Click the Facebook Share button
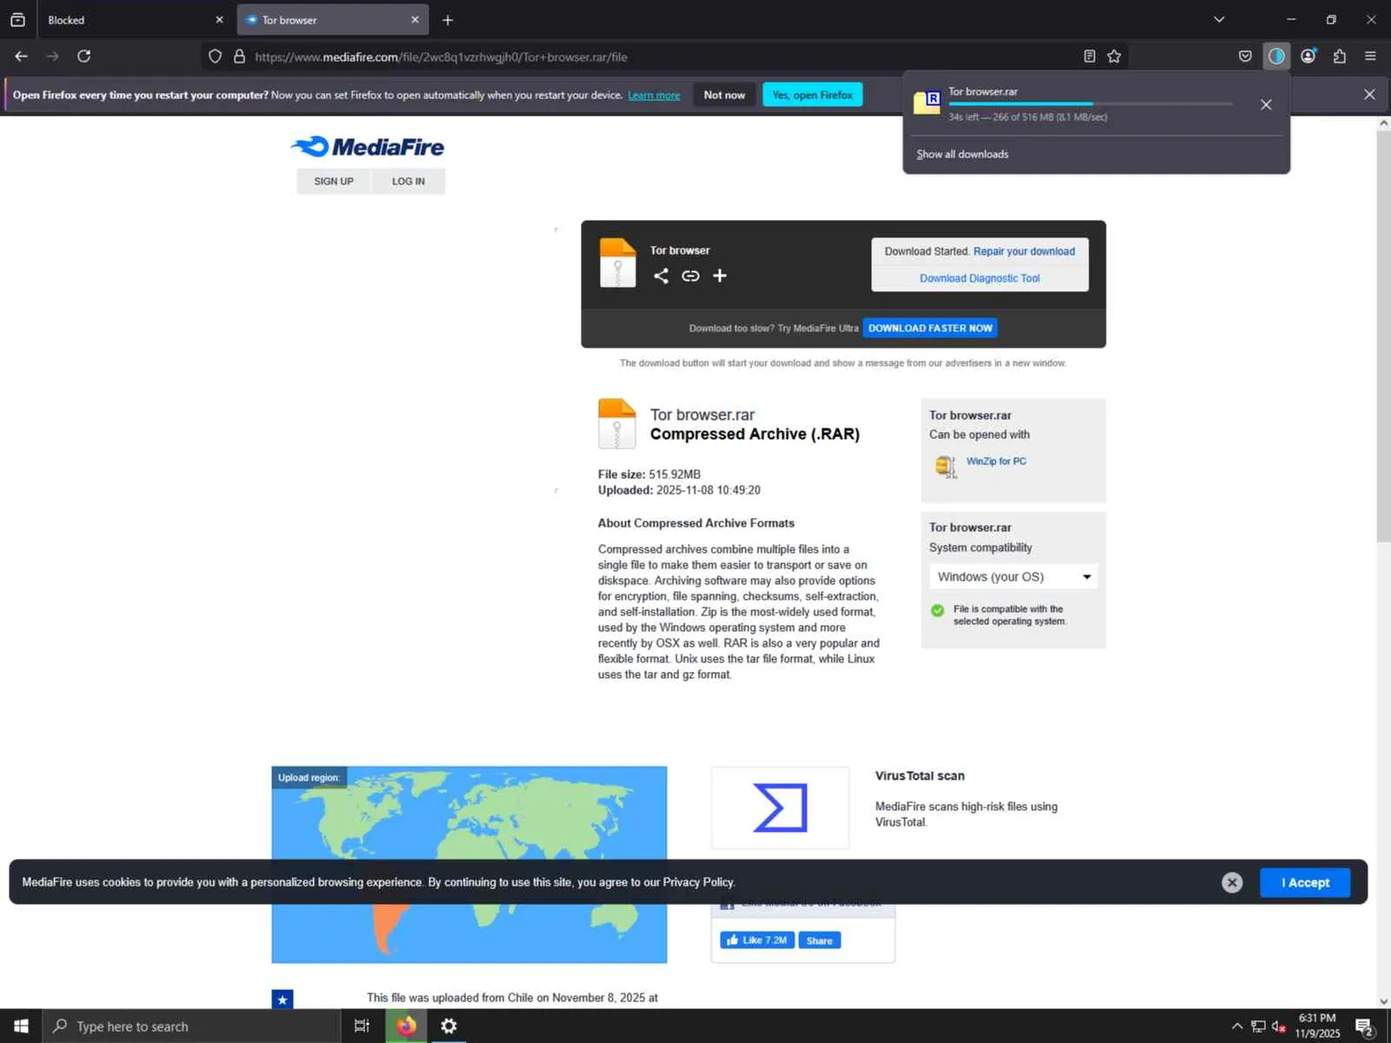The width and height of the screenshot is (1391, 1043). coord(819,940)
